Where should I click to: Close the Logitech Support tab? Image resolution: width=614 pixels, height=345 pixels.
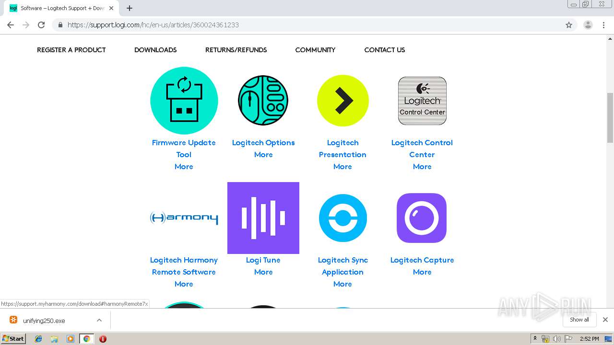(111, 8)
